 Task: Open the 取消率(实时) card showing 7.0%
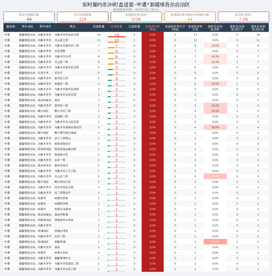[x=243, y=17]
